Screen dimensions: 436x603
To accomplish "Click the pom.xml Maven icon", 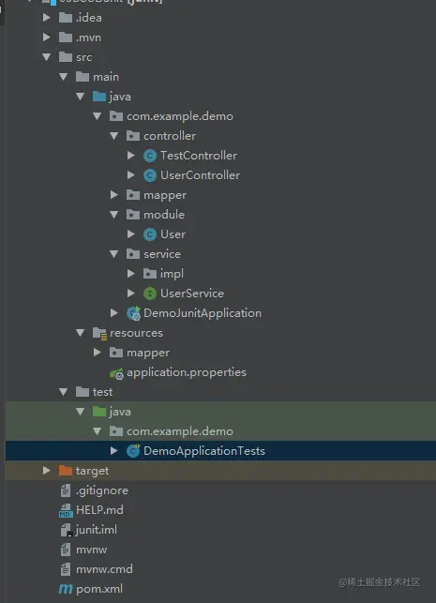I will click(x=66, y=589).
